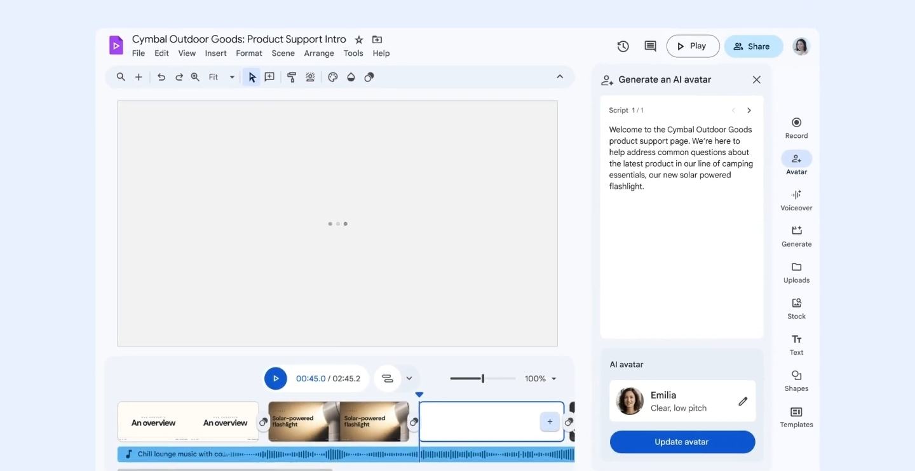Open the user account avatar

tap(801, 46)
